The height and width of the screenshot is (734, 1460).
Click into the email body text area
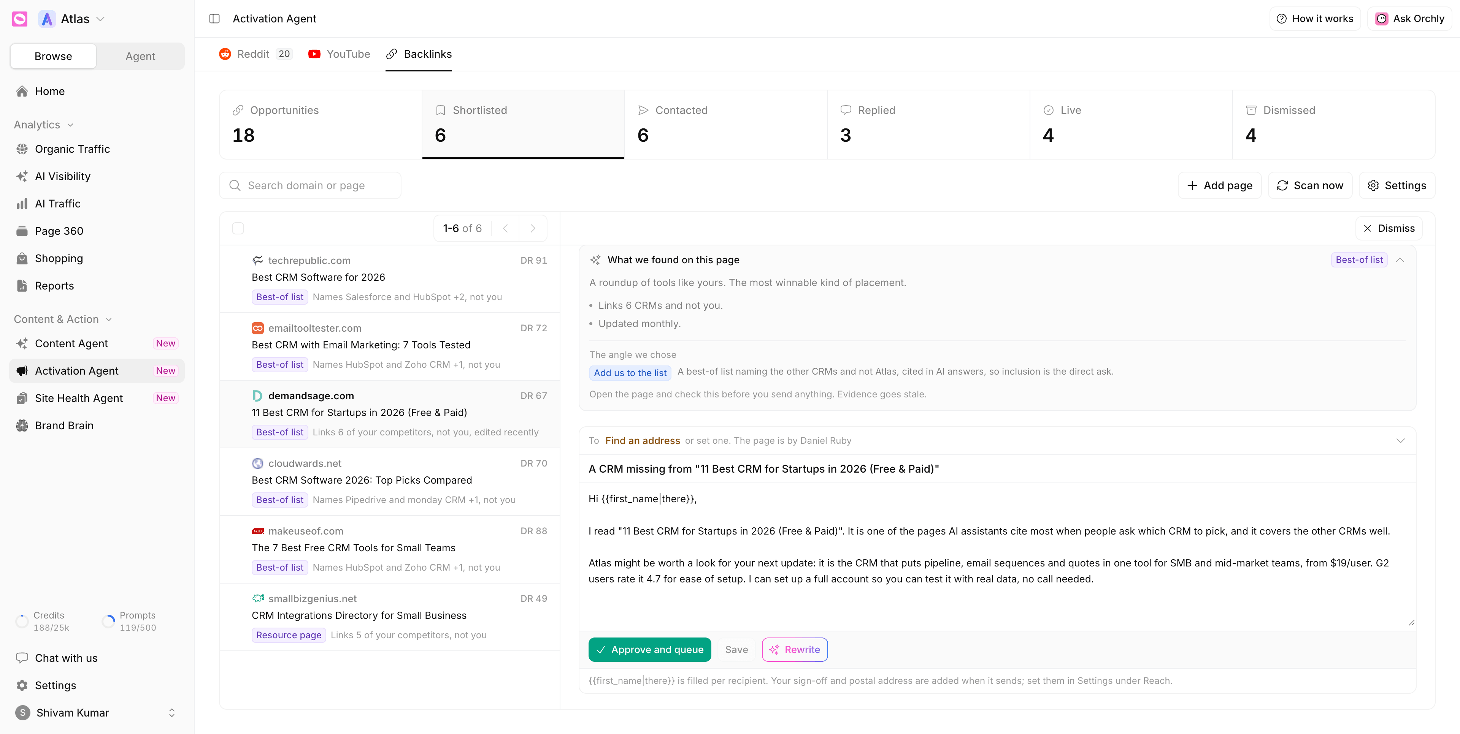pos(997,556)
